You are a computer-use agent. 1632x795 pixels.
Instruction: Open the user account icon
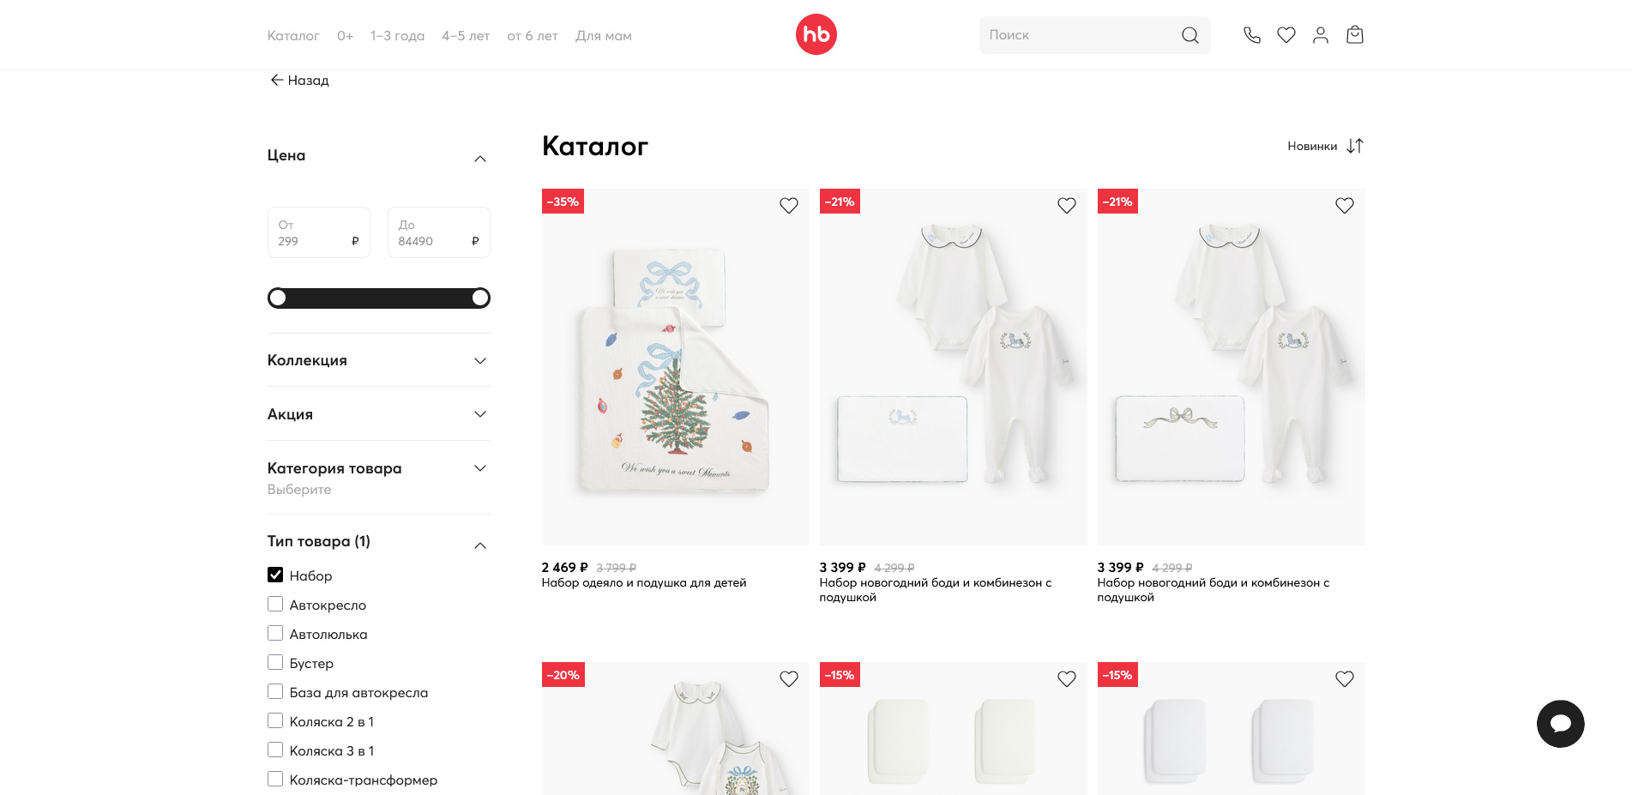1321,35
